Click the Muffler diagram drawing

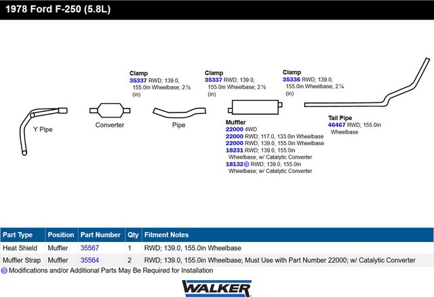[x=255, y=107]
